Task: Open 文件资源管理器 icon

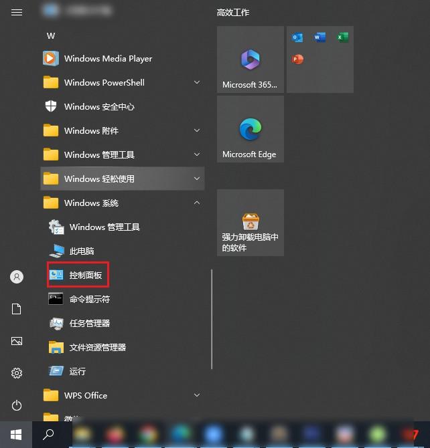Action: click(56, 347)
